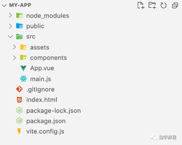Image resolution: width=182 pixels, height=145 pixels.
Task: Click the New Folder icon
Action: (152, 5)
